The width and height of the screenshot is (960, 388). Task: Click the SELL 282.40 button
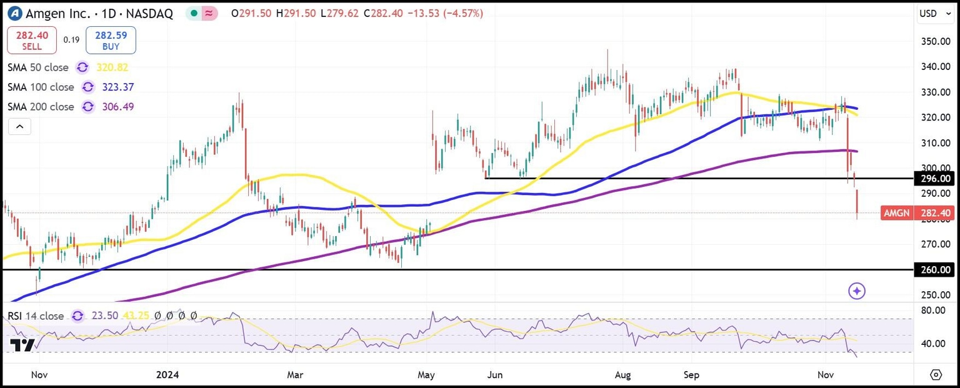pyautogui.click(x=32, y=40)
